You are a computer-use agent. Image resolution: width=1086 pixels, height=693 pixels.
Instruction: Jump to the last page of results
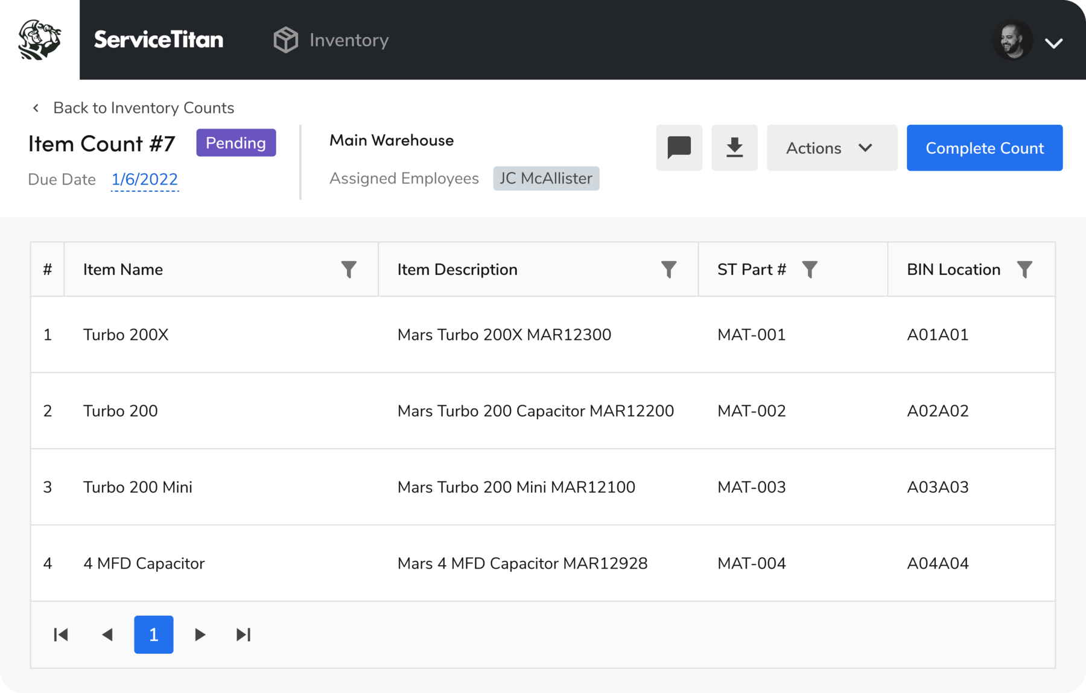[243, 634]
